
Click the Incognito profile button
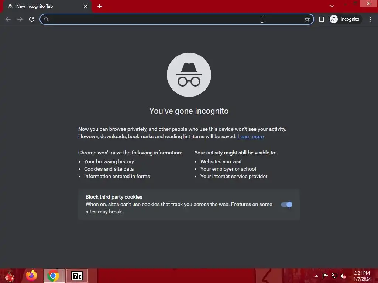345,19
